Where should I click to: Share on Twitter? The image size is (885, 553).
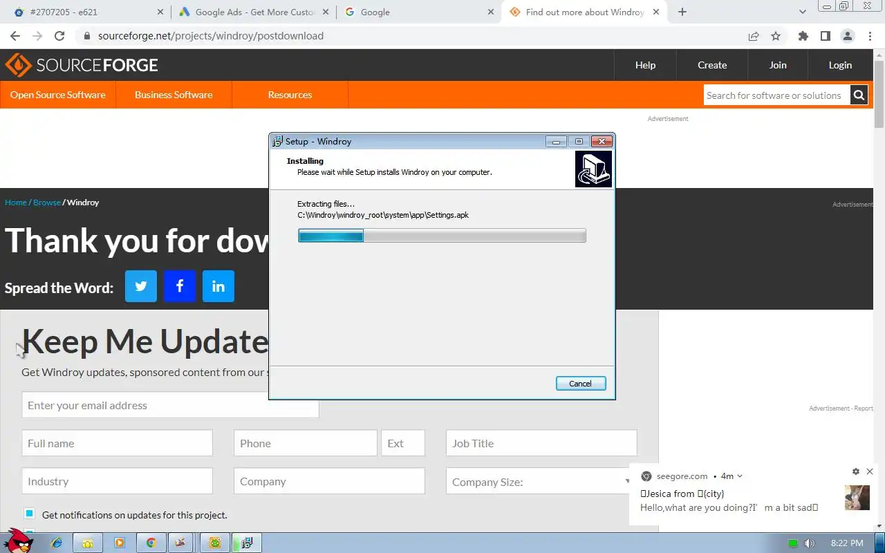pos(141,286)
